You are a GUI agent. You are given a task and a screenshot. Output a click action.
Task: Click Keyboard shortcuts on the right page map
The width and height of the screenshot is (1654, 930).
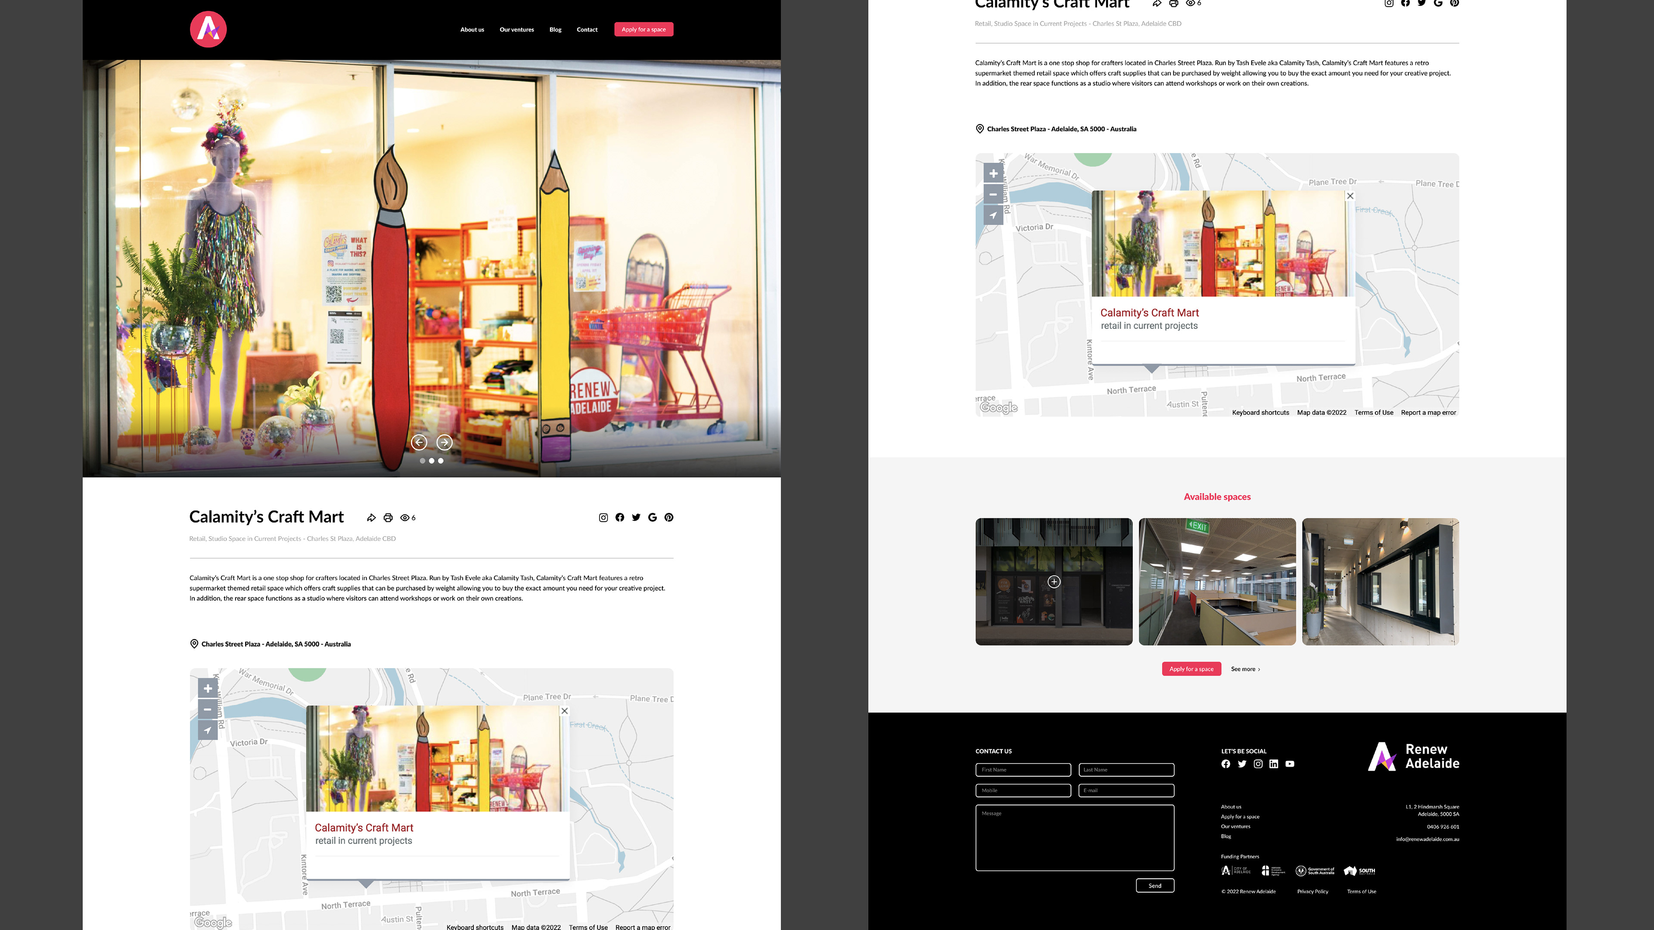point(1260,413)
